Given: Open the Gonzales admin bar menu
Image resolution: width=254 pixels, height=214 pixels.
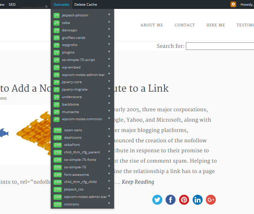Looking at the screenshot, I should [61, 5].
